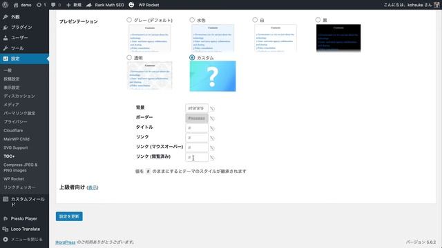
Task: Open the 一般 settings submenu
Action: click(x=8, y=70)
